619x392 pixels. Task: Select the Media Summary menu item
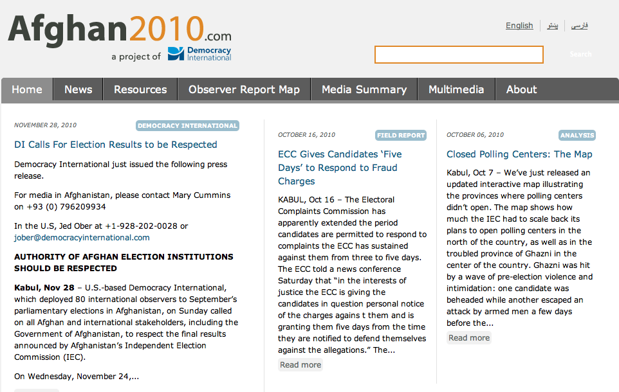(364, 89)
